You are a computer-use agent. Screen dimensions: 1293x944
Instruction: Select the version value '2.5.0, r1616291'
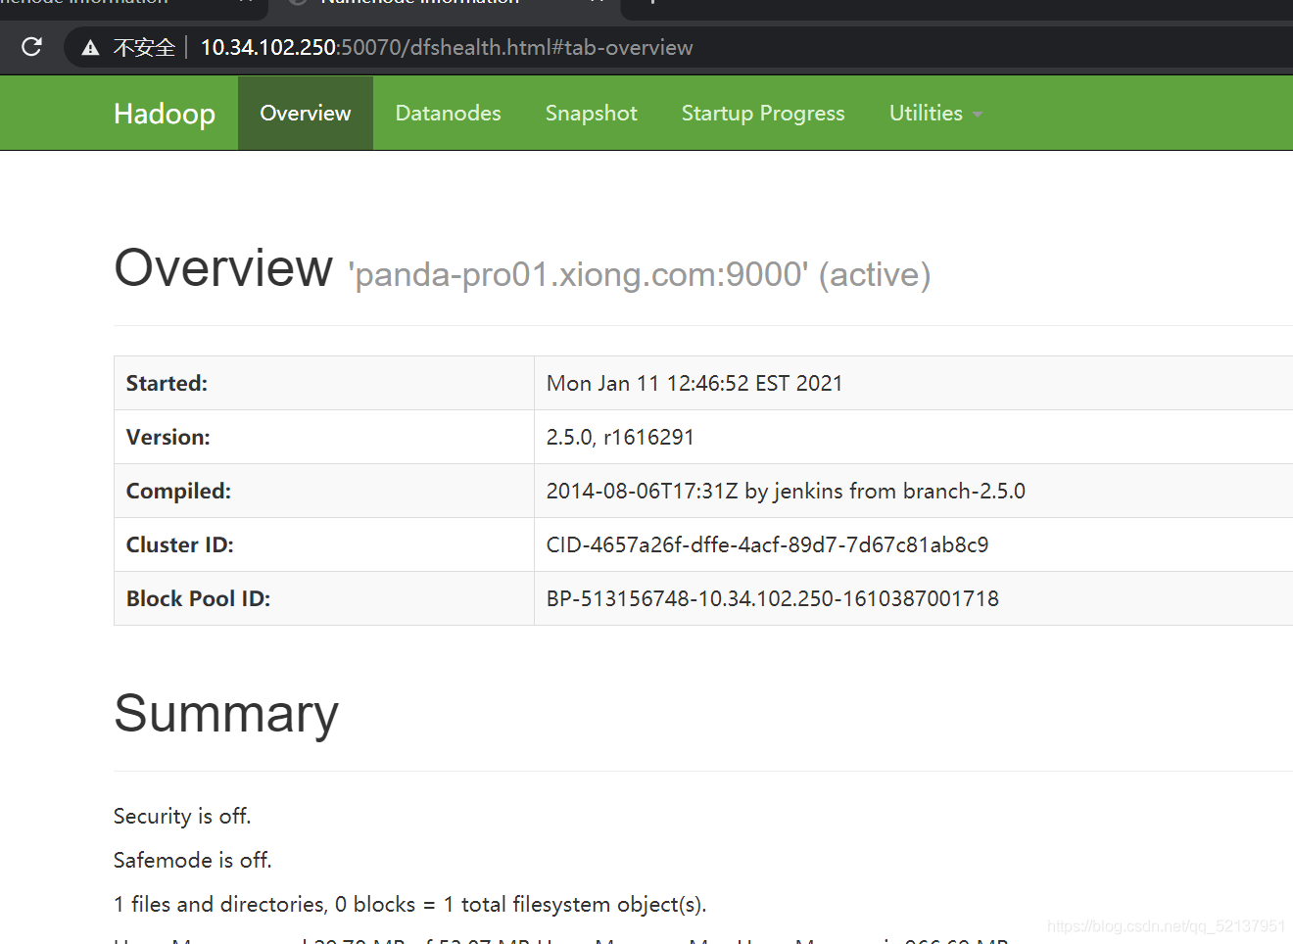coord(620,437)
